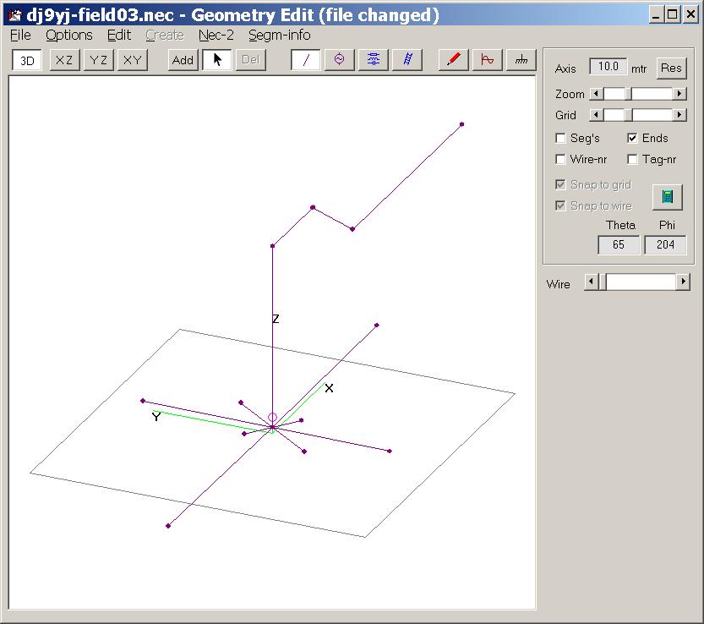Click the Axis value field

pos(608,67)
